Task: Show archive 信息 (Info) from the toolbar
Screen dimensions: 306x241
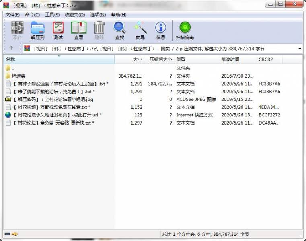Action: tap(160, 31)
